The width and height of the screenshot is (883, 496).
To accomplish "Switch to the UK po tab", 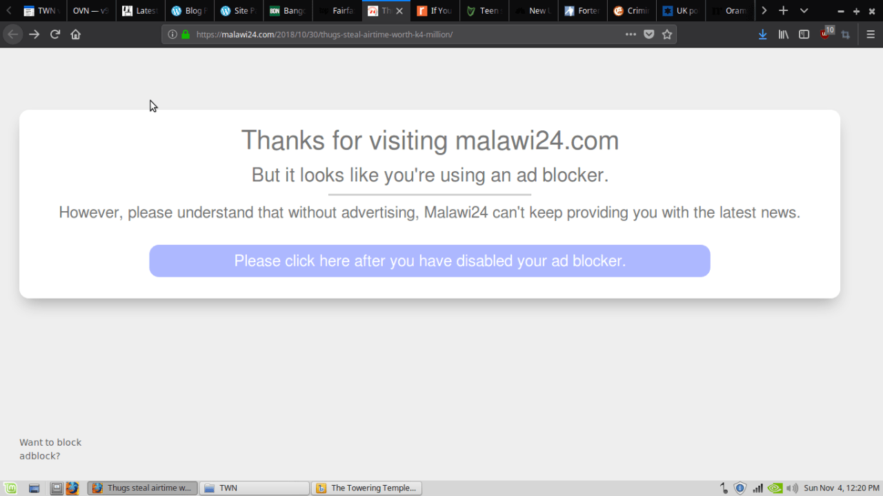I will tap(680, 11).
